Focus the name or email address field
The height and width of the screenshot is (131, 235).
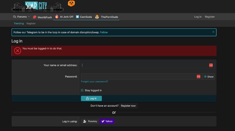click(145, 65)
